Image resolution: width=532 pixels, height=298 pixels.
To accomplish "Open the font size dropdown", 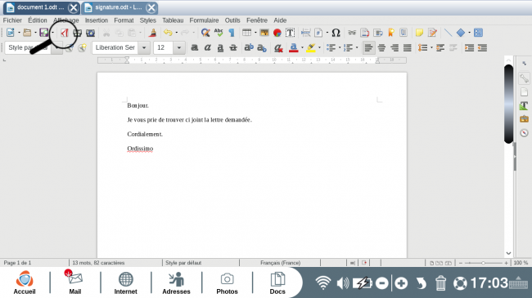I will click(x=179, y=47).
